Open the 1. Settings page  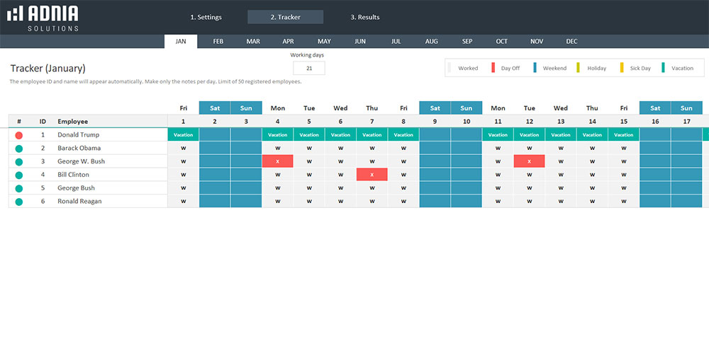pyautogui.click(x=206, y=17)
